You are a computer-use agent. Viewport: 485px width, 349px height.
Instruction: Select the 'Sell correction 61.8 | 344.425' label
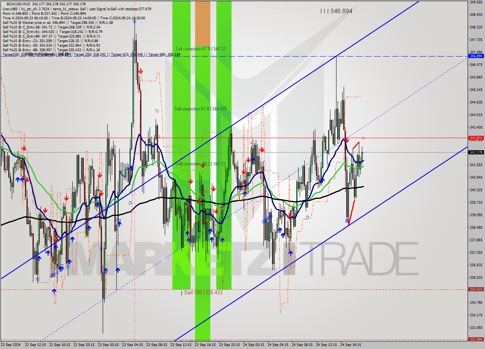click(x=200, y=109)
